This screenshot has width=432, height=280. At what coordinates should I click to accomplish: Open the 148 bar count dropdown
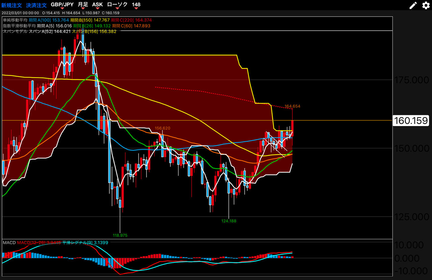(136, 5)
